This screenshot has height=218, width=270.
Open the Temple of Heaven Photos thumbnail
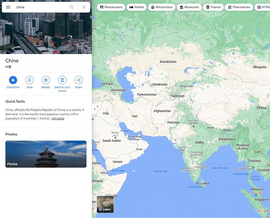[46, 154]
